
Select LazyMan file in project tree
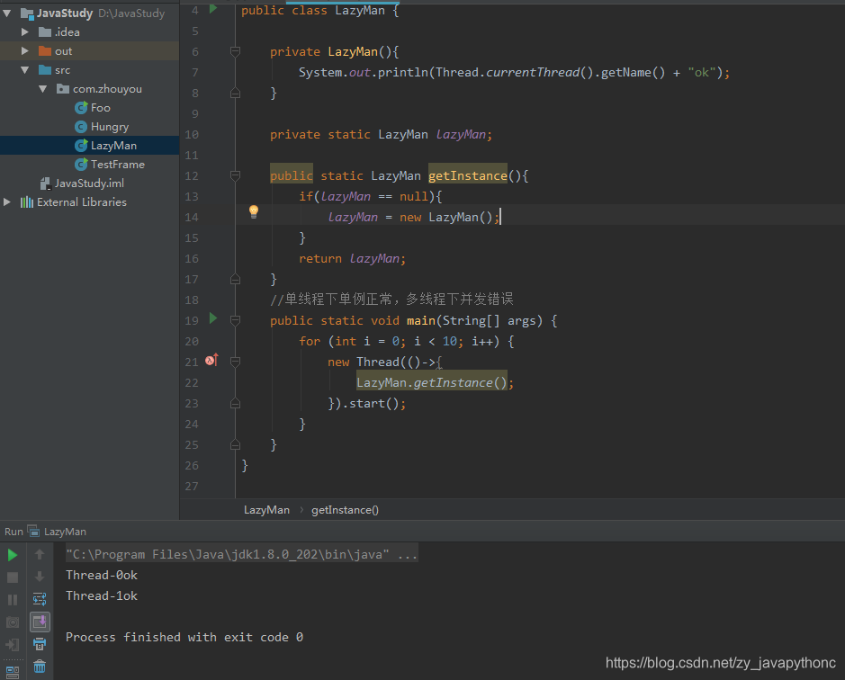[89, 146]
